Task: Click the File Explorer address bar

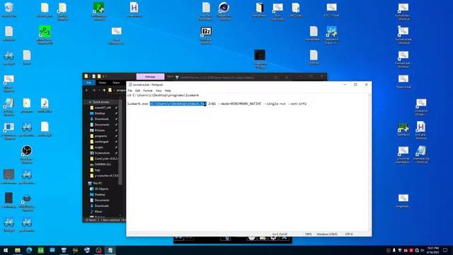Action: click(x=117, y=91)
